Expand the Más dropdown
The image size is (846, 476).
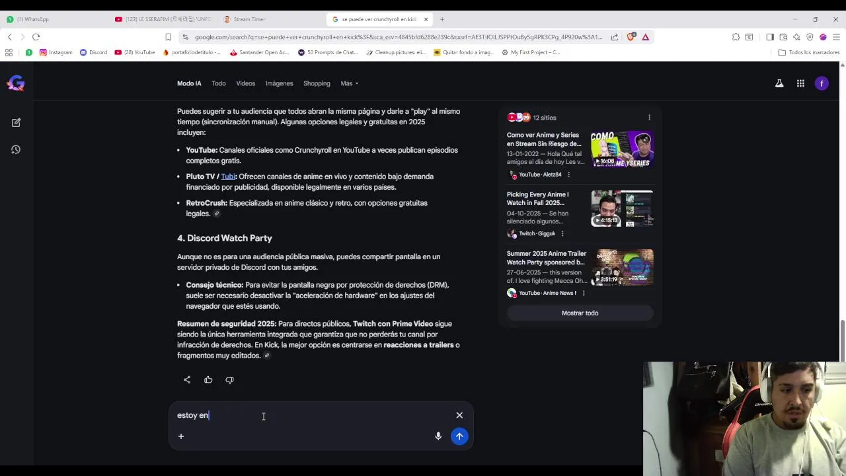(350, 83)
